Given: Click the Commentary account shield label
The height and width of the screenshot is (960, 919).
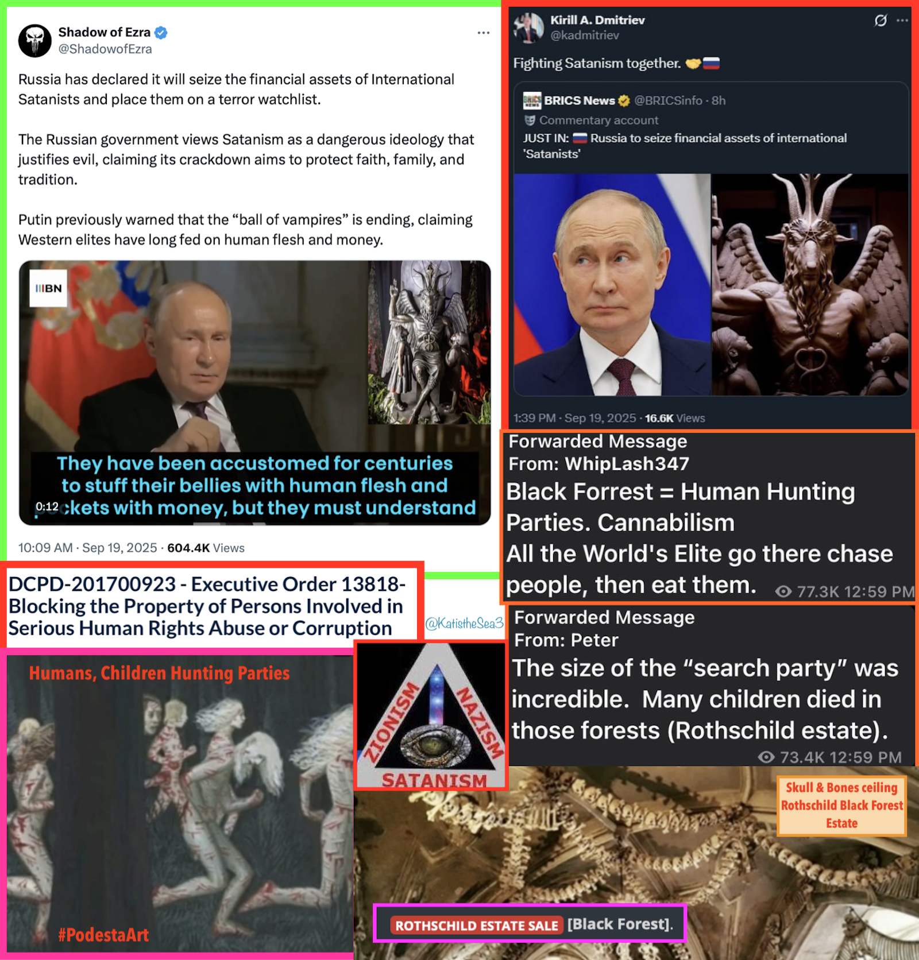Looking at the screenshot, I should pos(592,121).
